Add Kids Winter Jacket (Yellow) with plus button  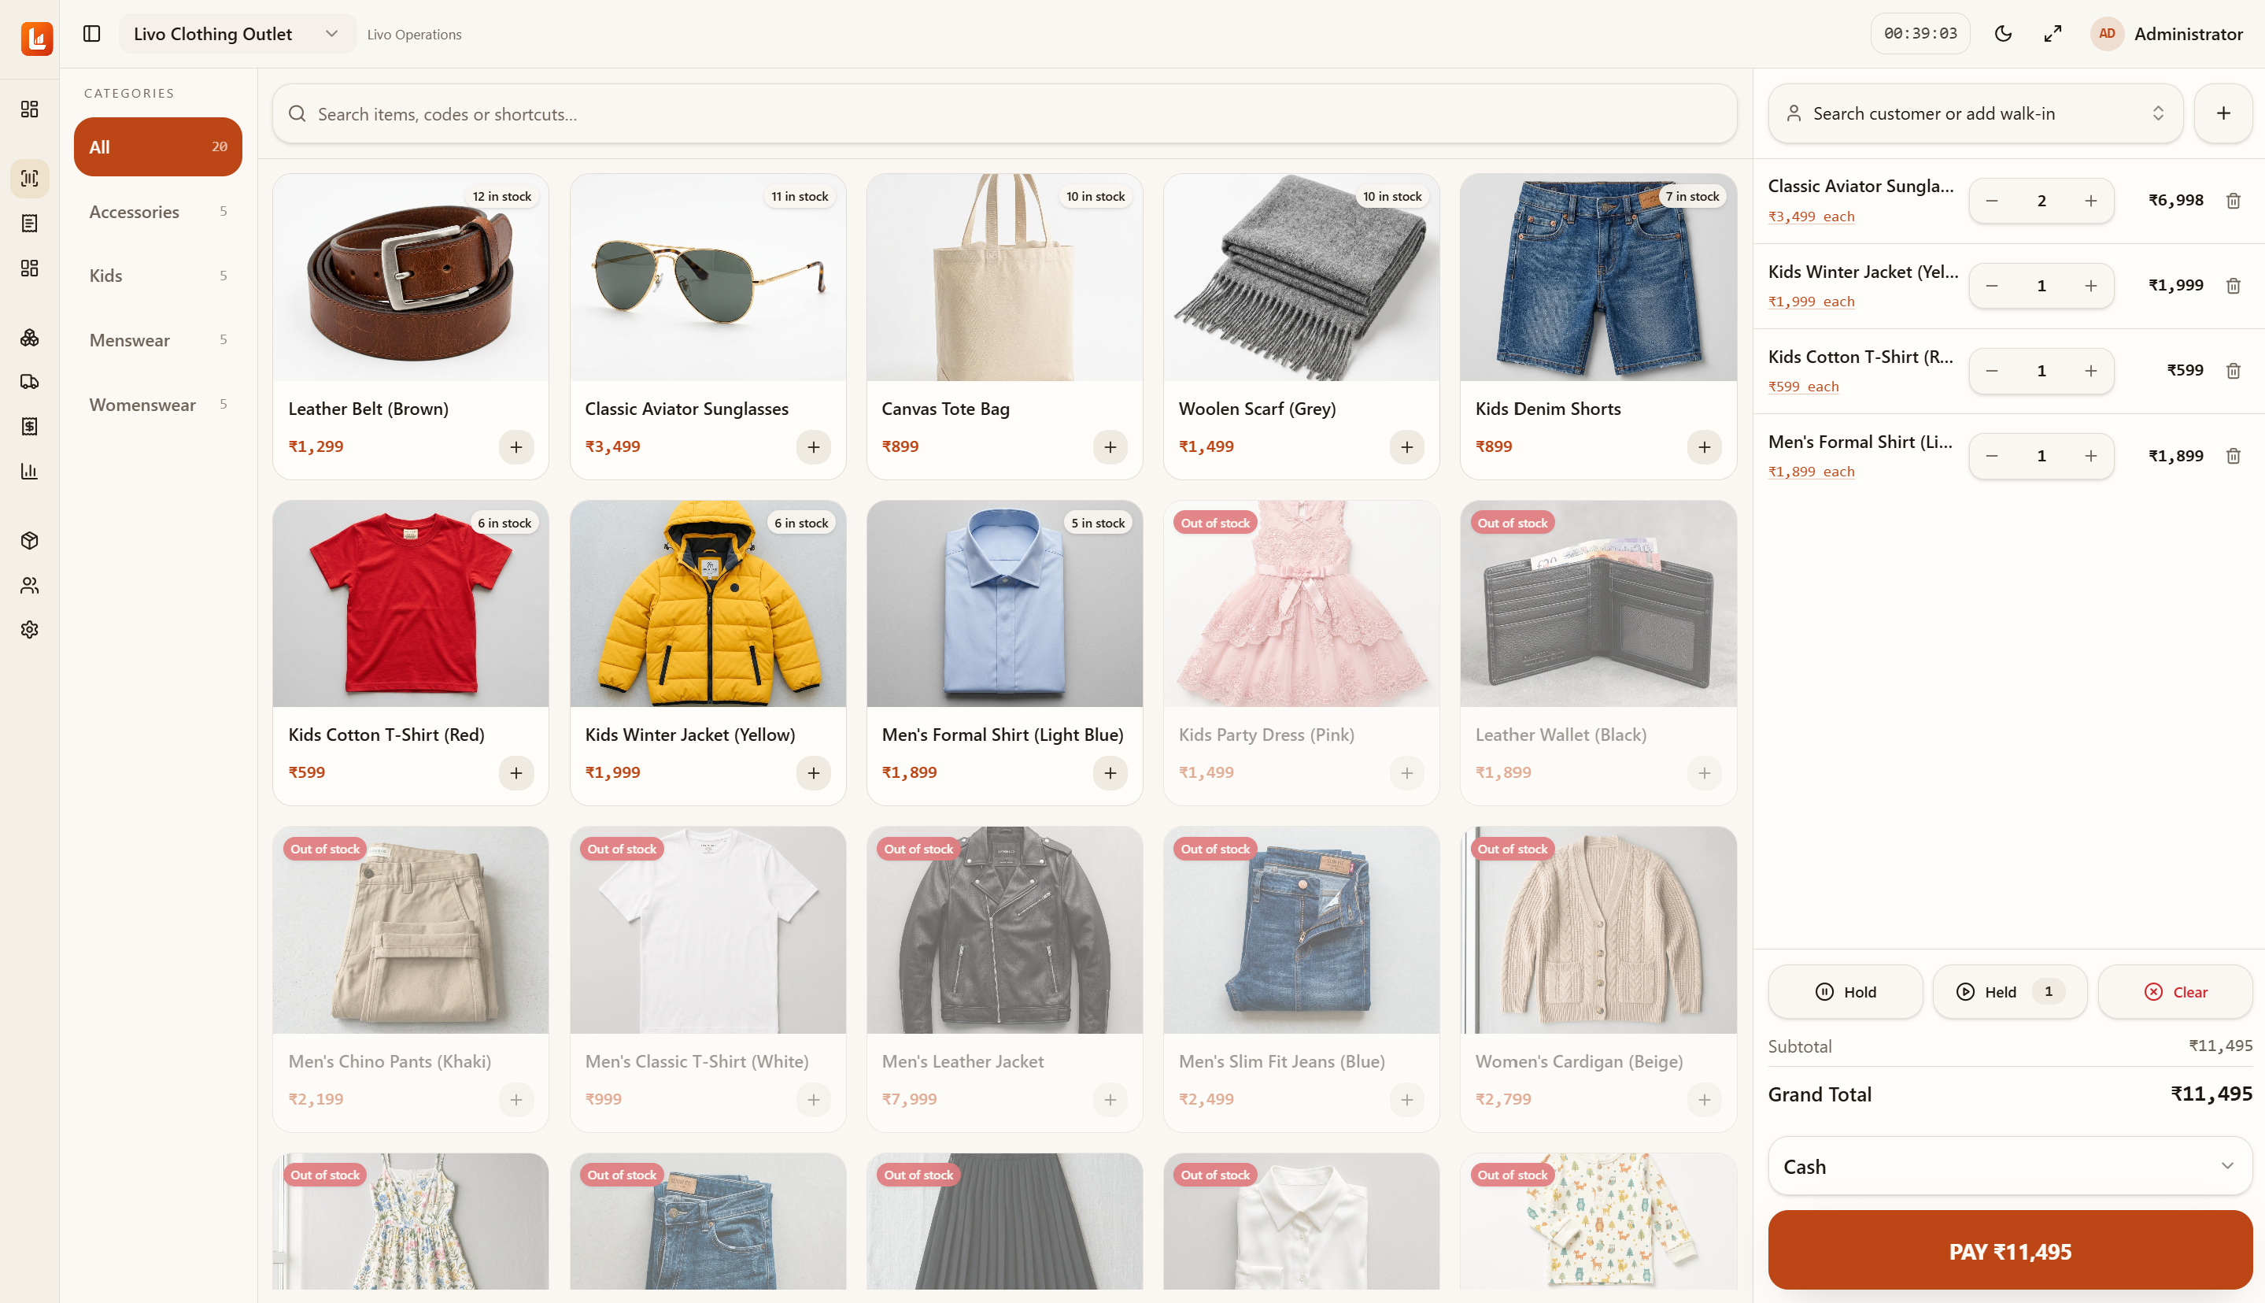pos(813,772)
